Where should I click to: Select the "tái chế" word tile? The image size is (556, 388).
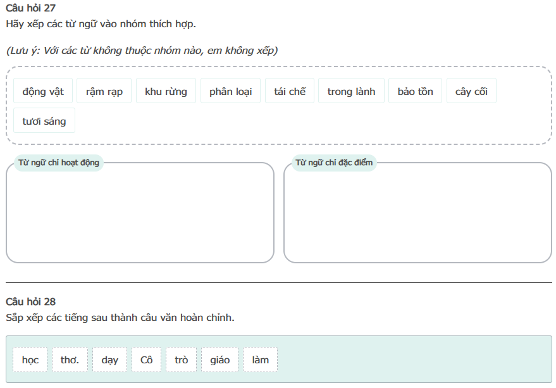[290, 91]
